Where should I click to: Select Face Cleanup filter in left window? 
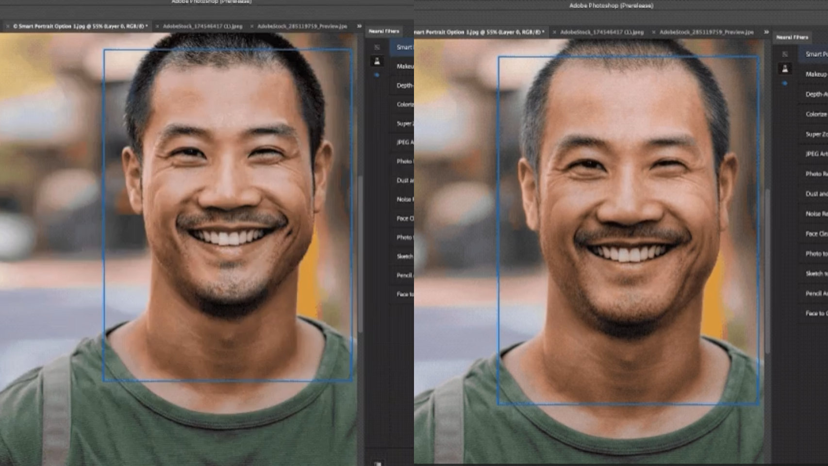(x=405, y=218)
